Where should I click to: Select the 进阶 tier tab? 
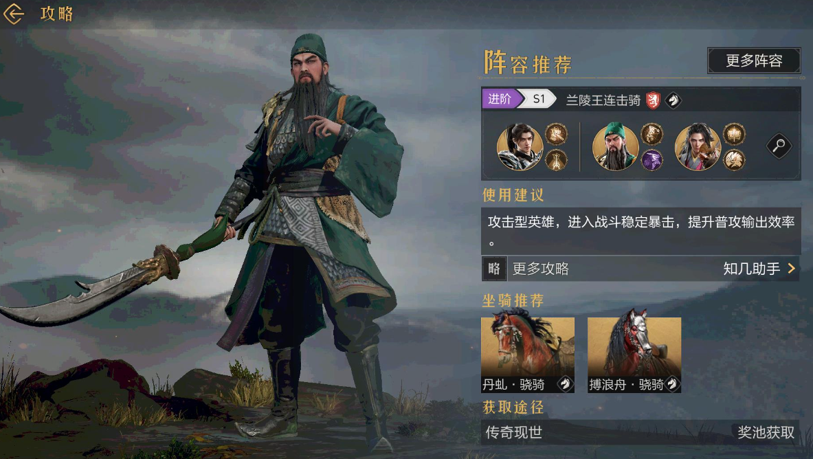click(x=500, y=98)
